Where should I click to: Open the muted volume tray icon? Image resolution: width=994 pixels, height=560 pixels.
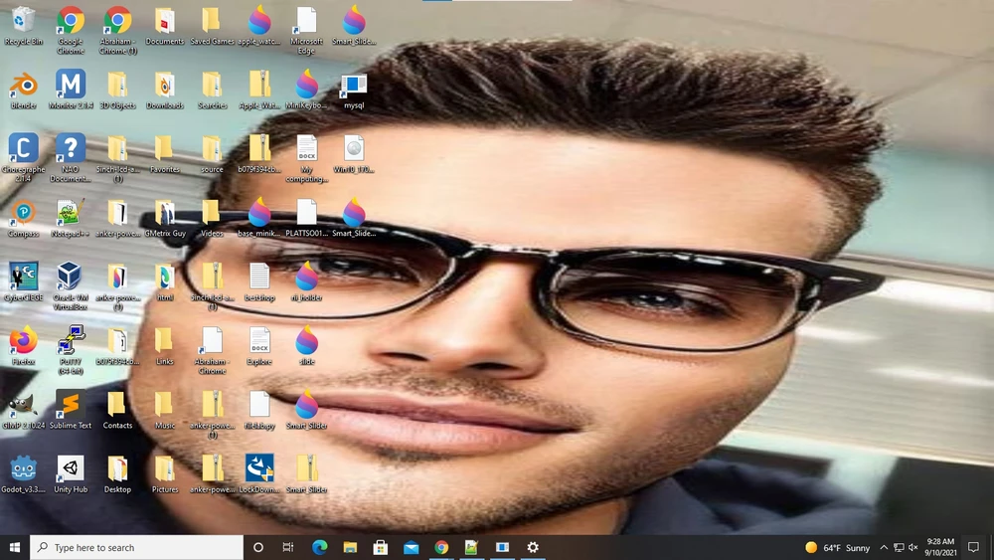click(913, 547)
